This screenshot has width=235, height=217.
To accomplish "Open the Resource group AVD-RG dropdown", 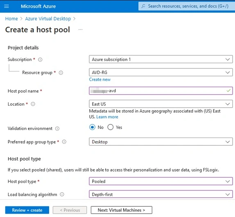I will (161, 72).
